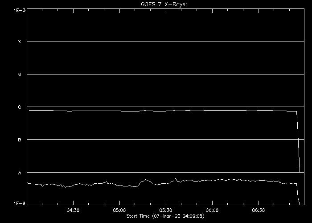
Task: Click the 'GOES 7 X-Rays:' plot title
Action: pos(164,4)
